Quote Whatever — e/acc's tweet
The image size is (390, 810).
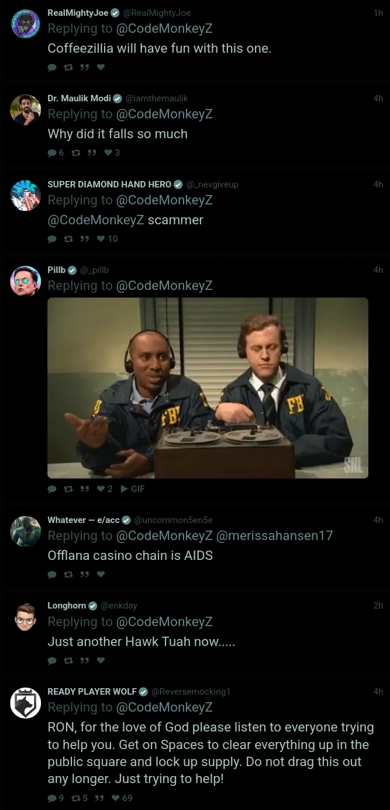(x=84, y=575)
